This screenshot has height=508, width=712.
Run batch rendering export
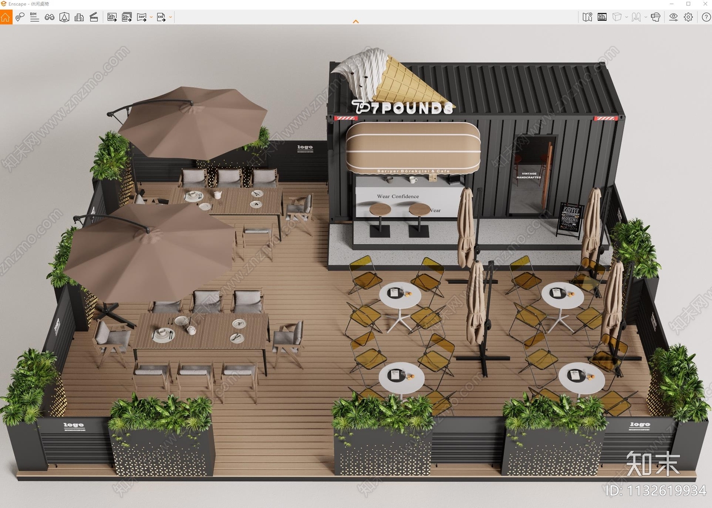127,17
